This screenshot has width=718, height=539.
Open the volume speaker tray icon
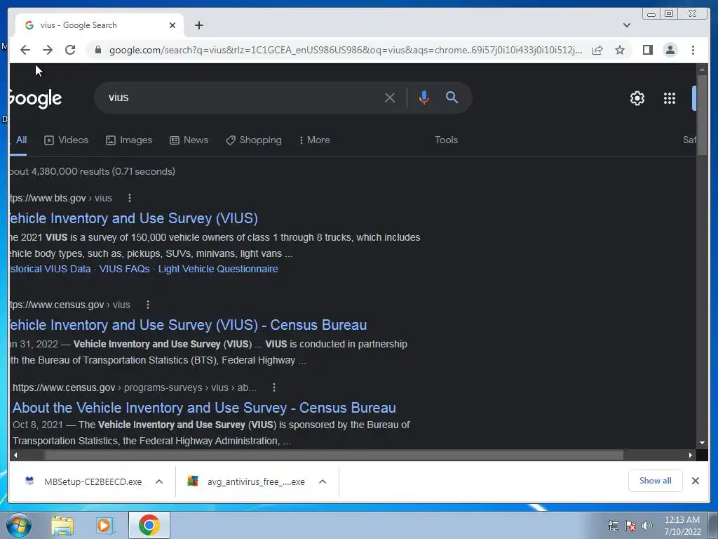(x=646, y=526)
